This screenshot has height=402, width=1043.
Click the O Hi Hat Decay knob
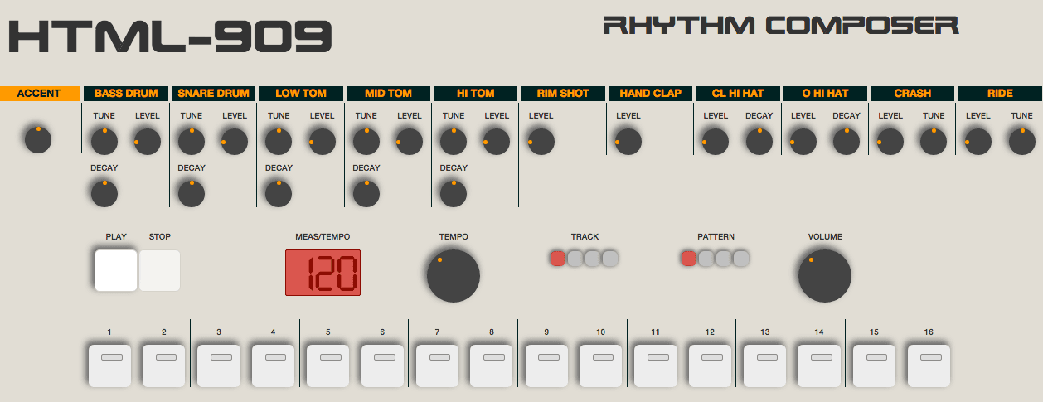click(x=847, y=142)
